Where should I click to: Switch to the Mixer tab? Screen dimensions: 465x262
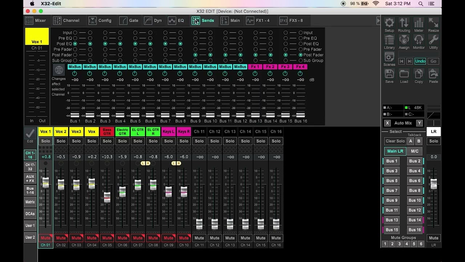point(36,20)
